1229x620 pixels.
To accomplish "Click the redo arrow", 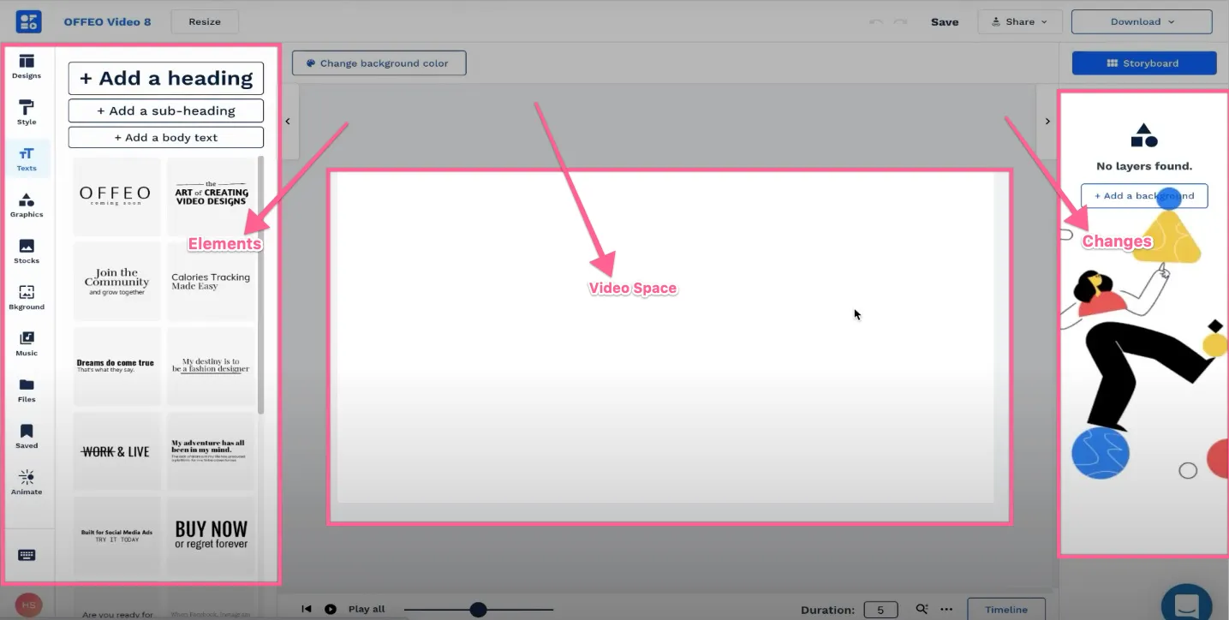I will coord(900,21).
